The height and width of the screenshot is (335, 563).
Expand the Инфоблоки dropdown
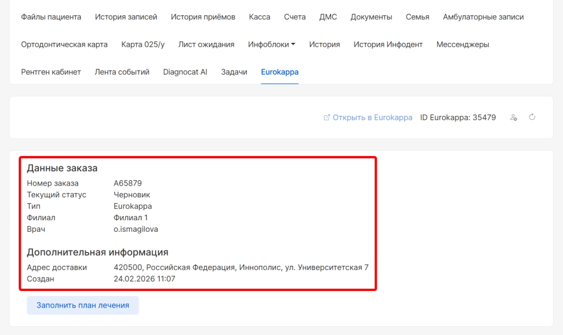272,44
